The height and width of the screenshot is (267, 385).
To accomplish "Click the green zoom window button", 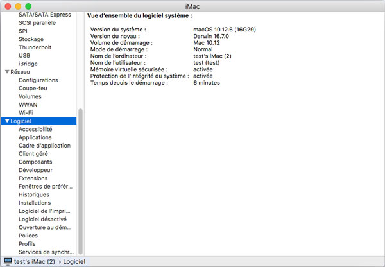I will 28,6.
